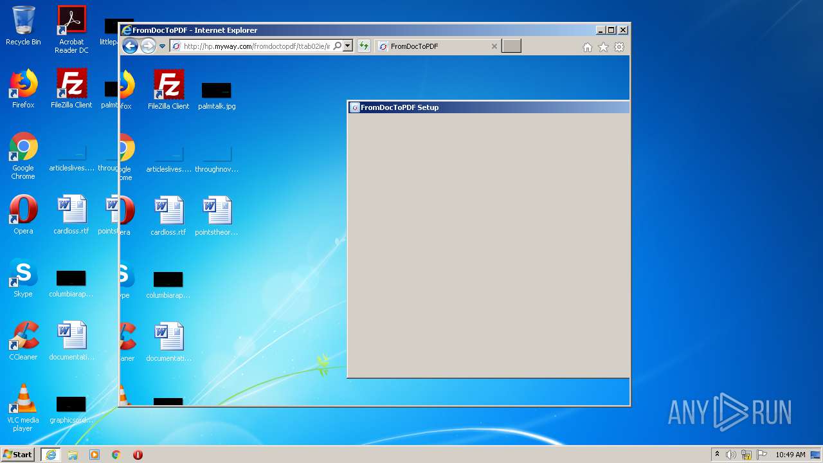Open the Action Center flag icon
Viewport: 823px width, 463px height.
point(761,455)
